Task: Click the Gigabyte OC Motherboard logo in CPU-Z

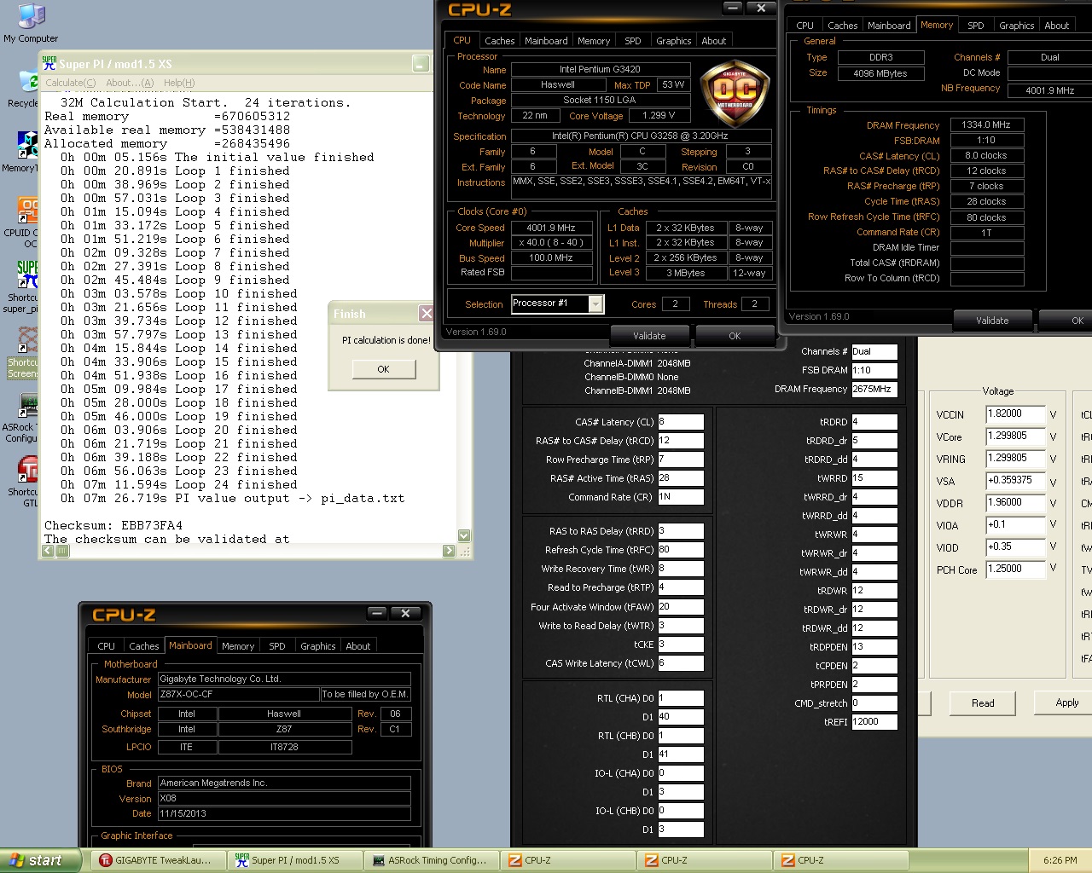Action: 735,93
